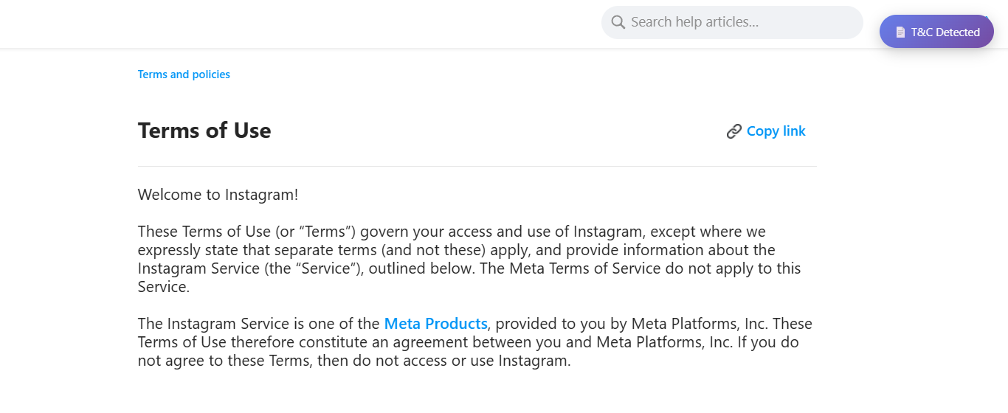This screenshot has height=413, width=1008.
Task: Click the Welcome to Instagram! line
Action: [218, 195]
